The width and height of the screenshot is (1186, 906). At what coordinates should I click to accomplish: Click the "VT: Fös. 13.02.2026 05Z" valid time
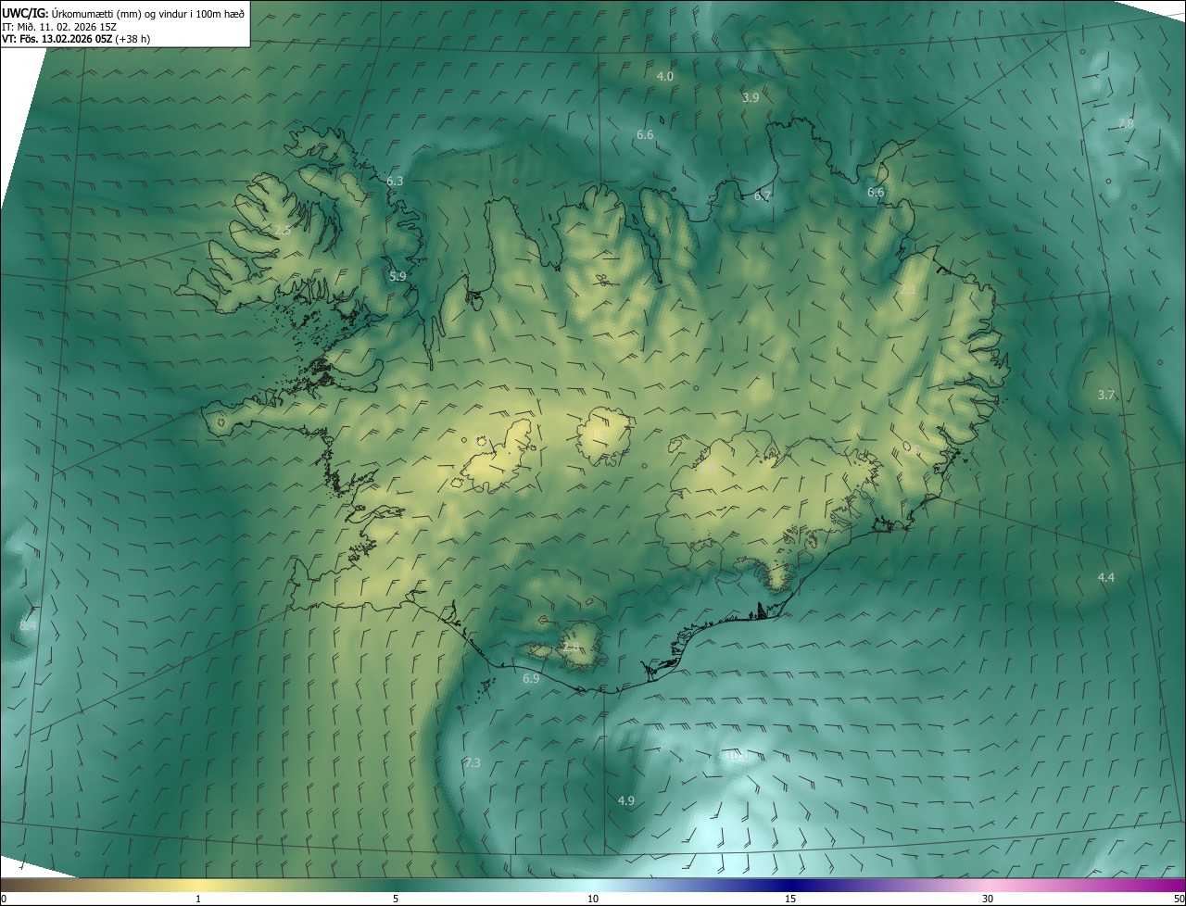[x=57, y=39]
